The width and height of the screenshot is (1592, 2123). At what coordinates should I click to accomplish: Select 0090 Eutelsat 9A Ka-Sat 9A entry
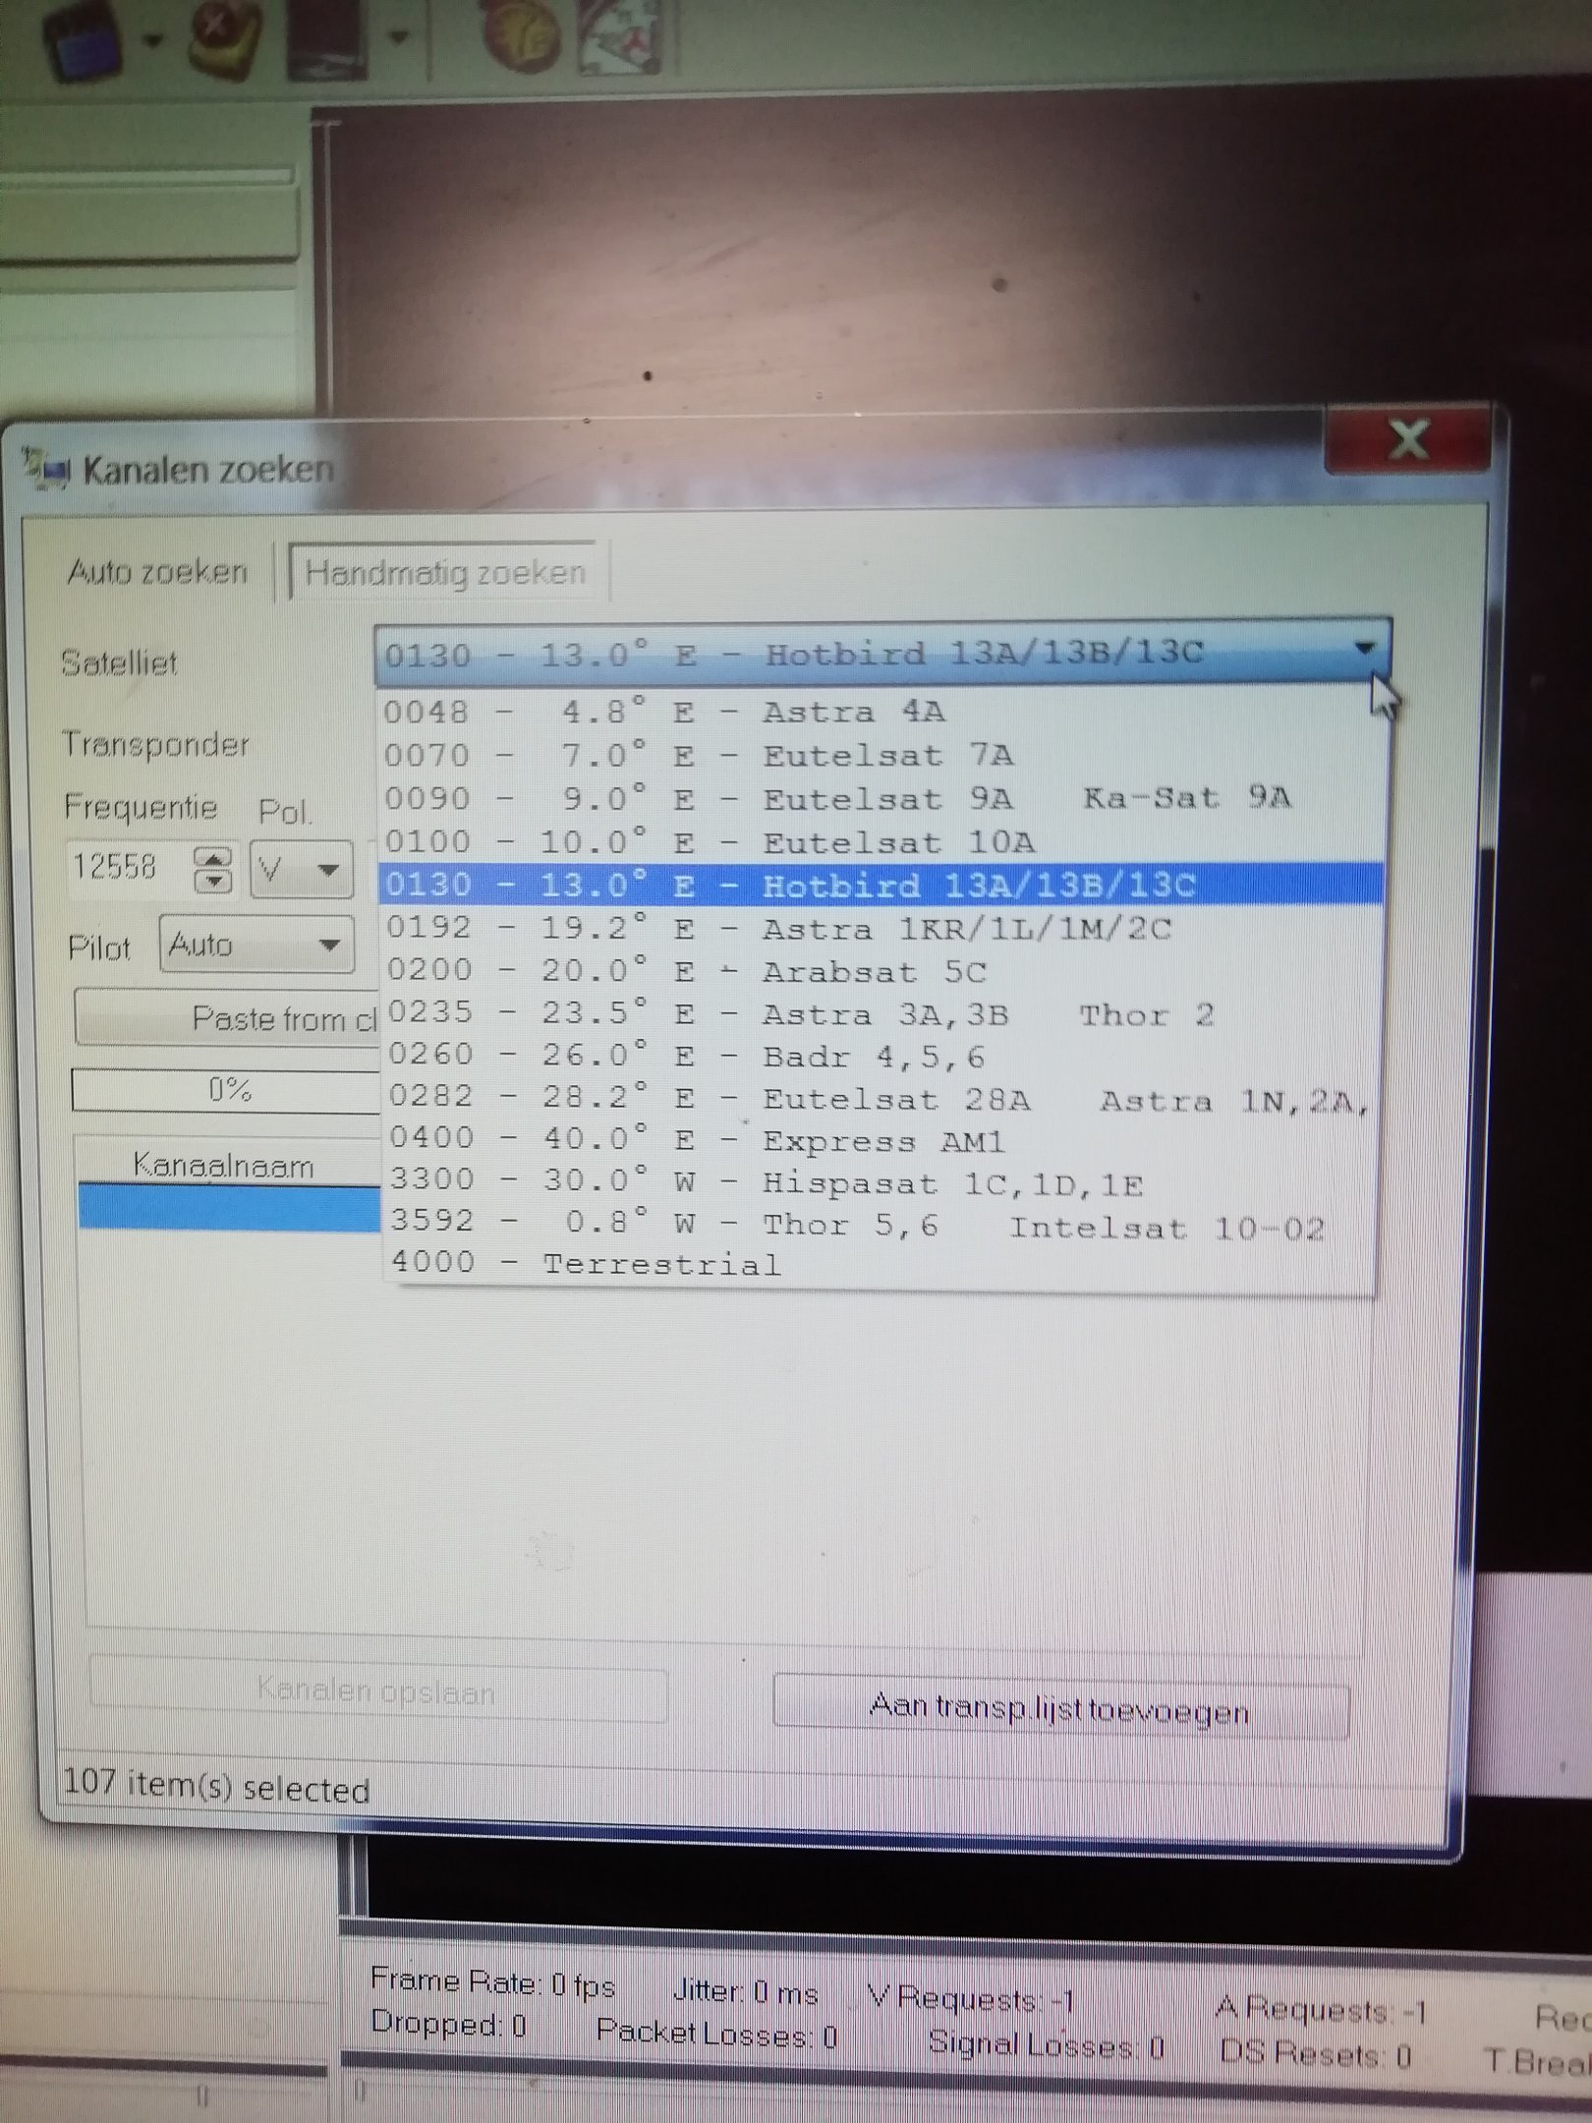881,798
